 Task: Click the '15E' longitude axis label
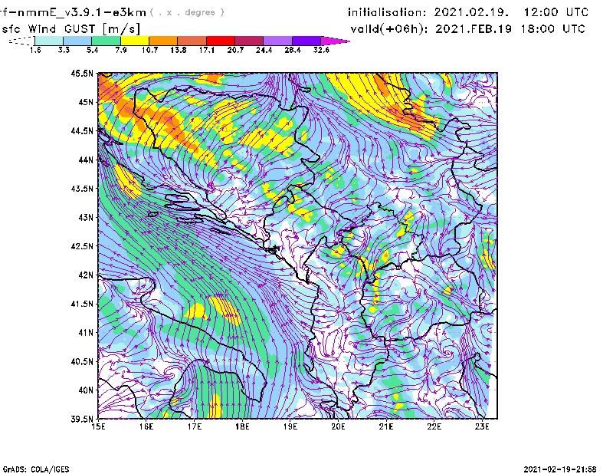tap(98, 426)
